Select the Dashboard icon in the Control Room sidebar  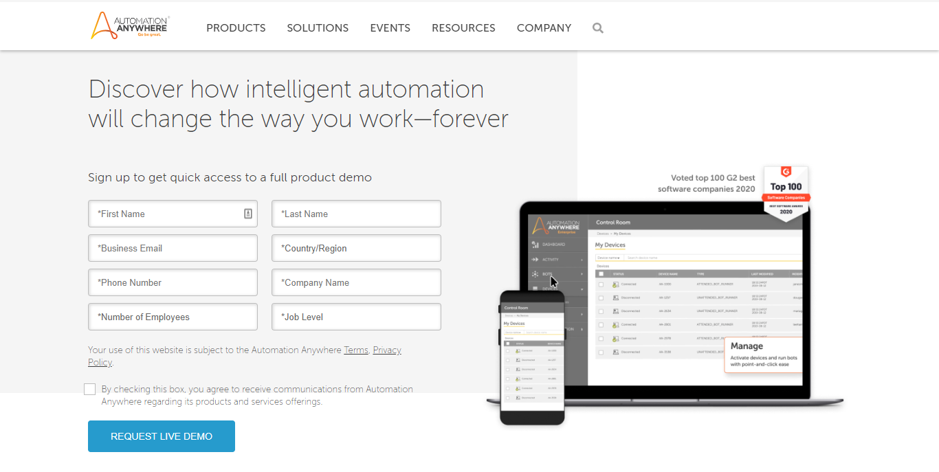coord(534,244)
